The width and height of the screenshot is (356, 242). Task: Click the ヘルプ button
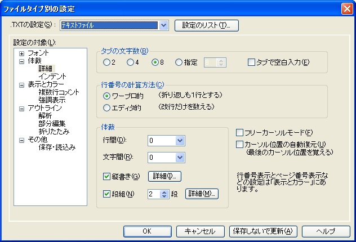(326, 231)
